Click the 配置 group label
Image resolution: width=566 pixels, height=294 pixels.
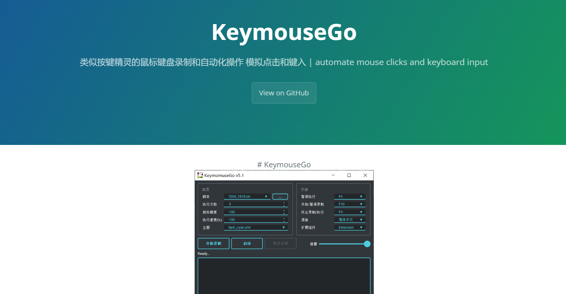click(206, 190)
